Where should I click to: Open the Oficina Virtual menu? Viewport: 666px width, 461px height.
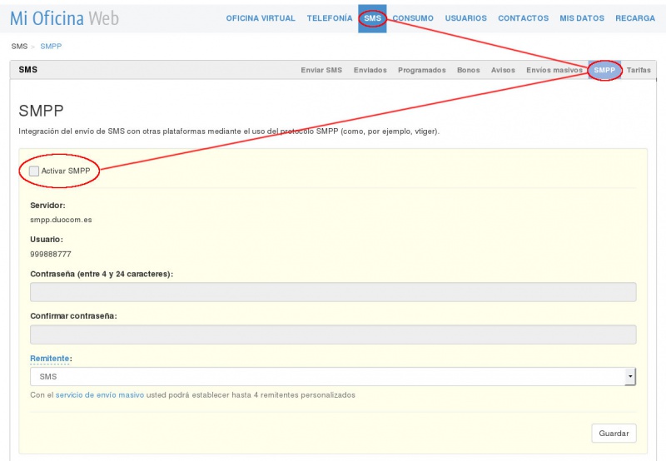[x=261, y=18]
